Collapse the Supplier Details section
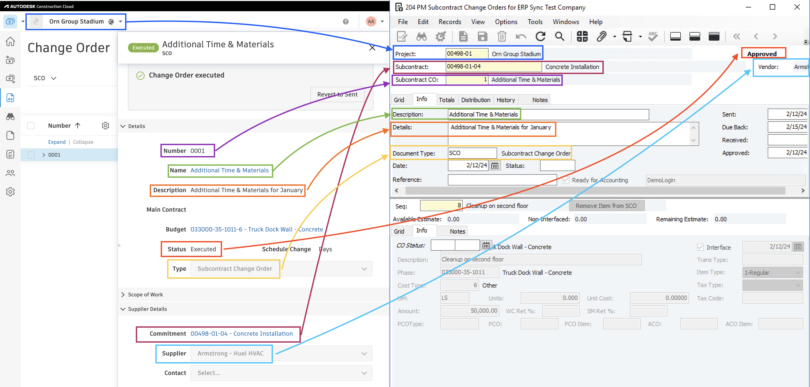The height and width of the screenshot is (387, 810). pos(123,309)
